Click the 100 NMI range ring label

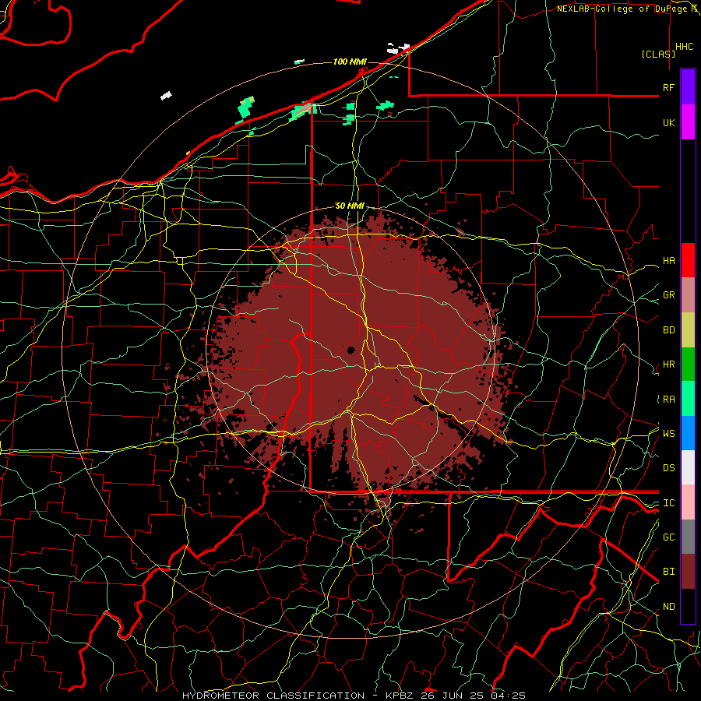[350, 62]
